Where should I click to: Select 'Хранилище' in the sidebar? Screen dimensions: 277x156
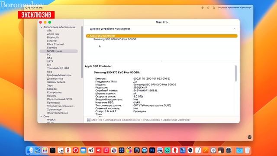click(x=54, y=110)
